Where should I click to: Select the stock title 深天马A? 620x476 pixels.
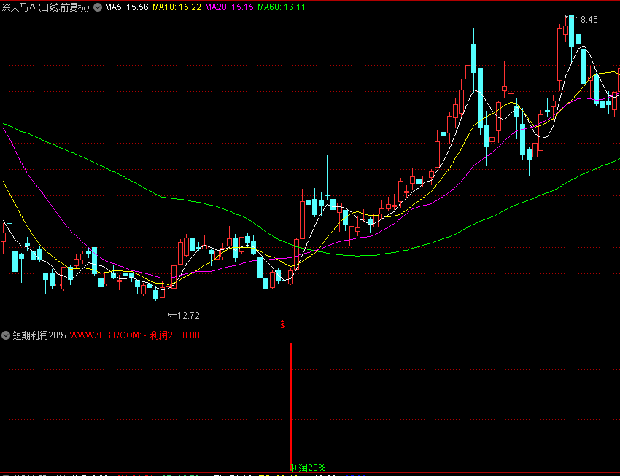click(19, 7)
